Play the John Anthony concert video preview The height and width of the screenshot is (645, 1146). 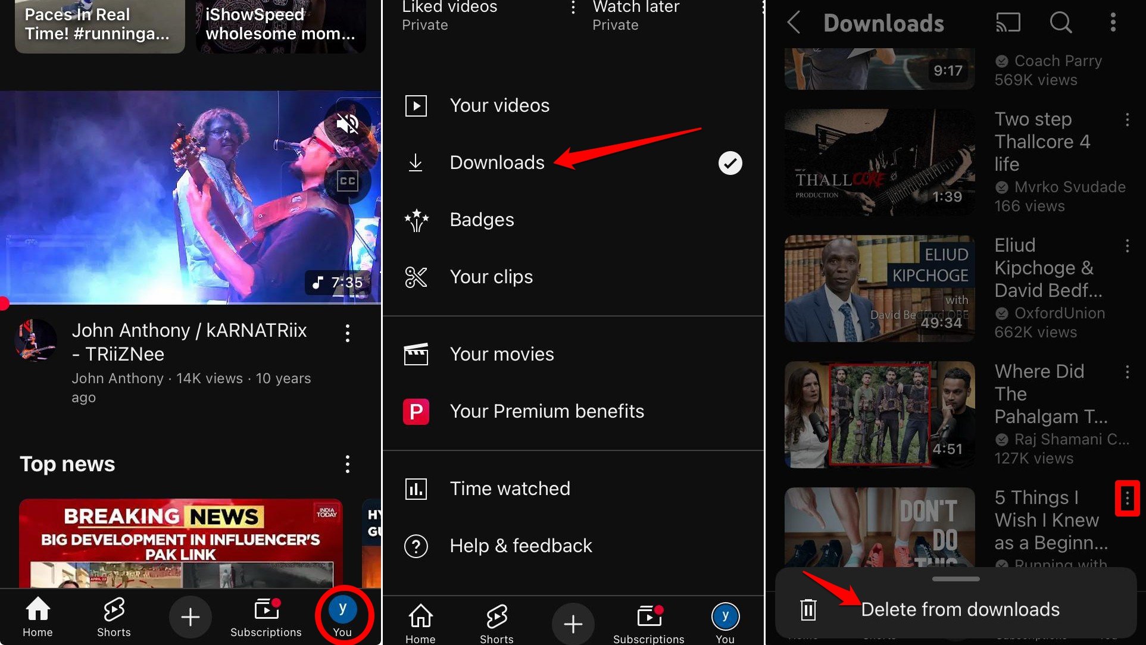191,198
